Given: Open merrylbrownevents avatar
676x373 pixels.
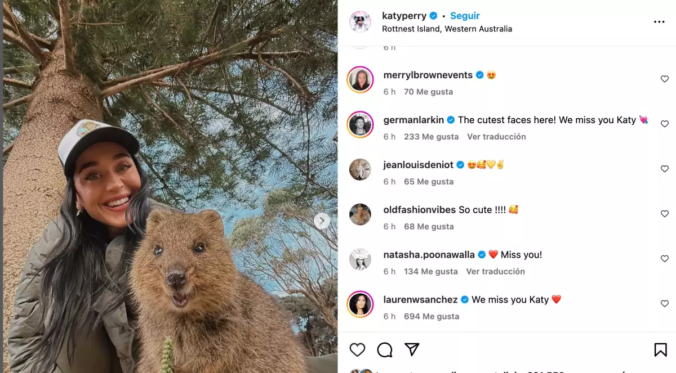Looking at the screenshot, I should pyautogui.click(x=360, y=80).
